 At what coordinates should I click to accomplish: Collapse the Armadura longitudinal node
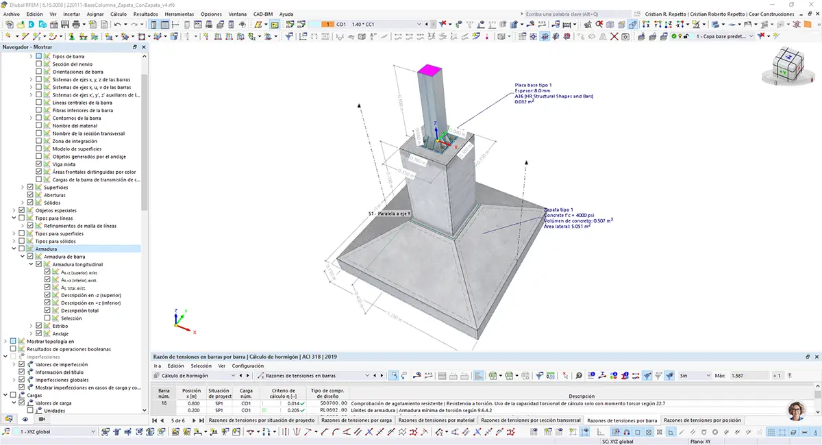tap(32, 264)
